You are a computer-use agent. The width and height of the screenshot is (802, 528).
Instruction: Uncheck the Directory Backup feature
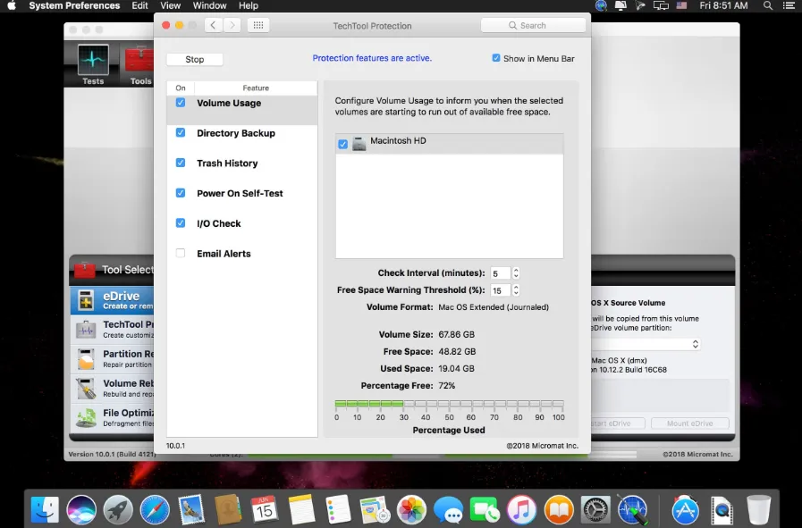click(181, 133)
